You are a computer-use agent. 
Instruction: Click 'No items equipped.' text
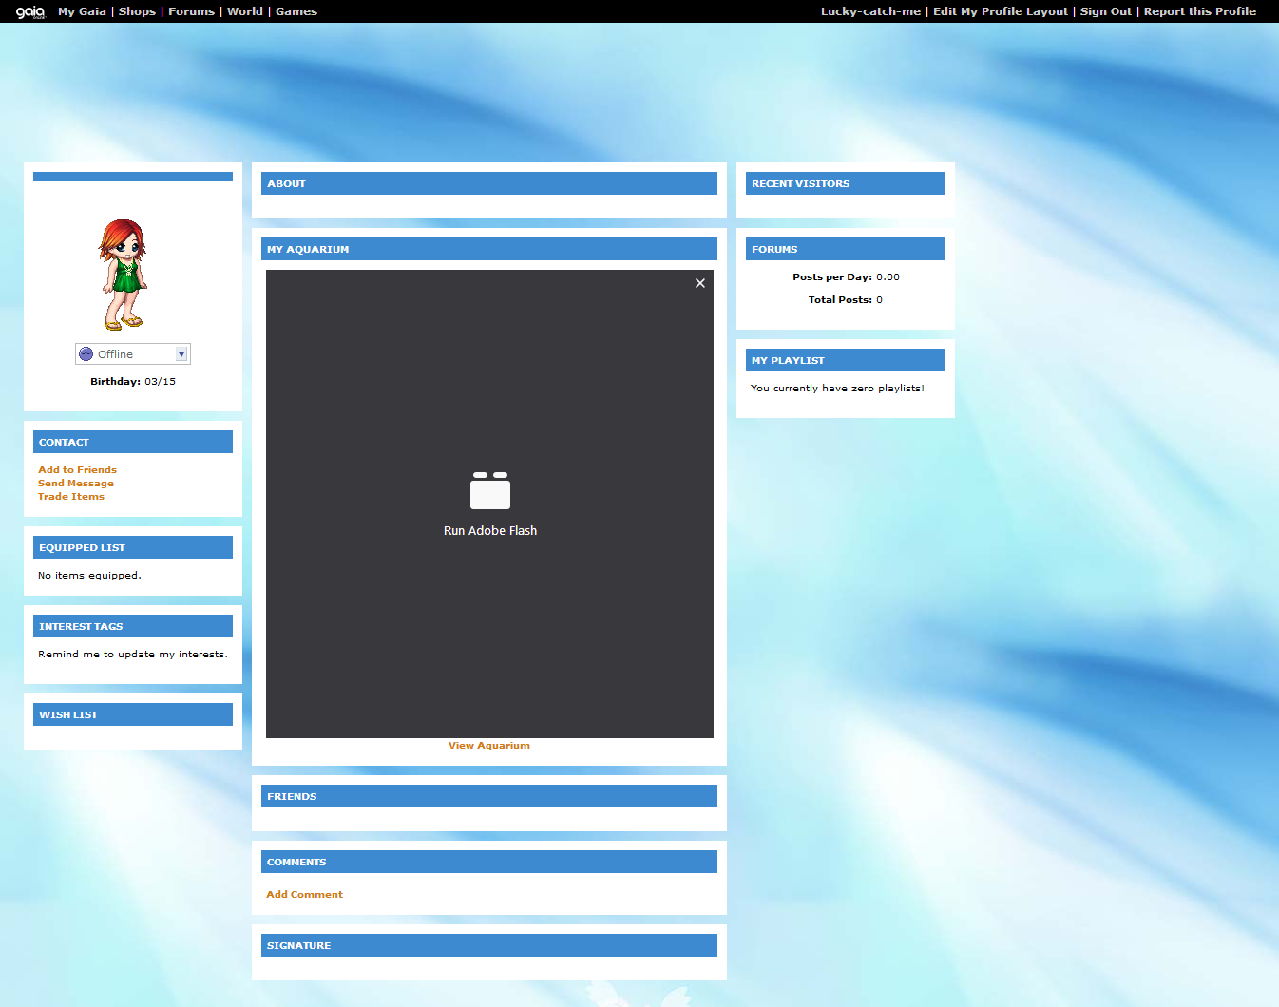pos(89,575)
